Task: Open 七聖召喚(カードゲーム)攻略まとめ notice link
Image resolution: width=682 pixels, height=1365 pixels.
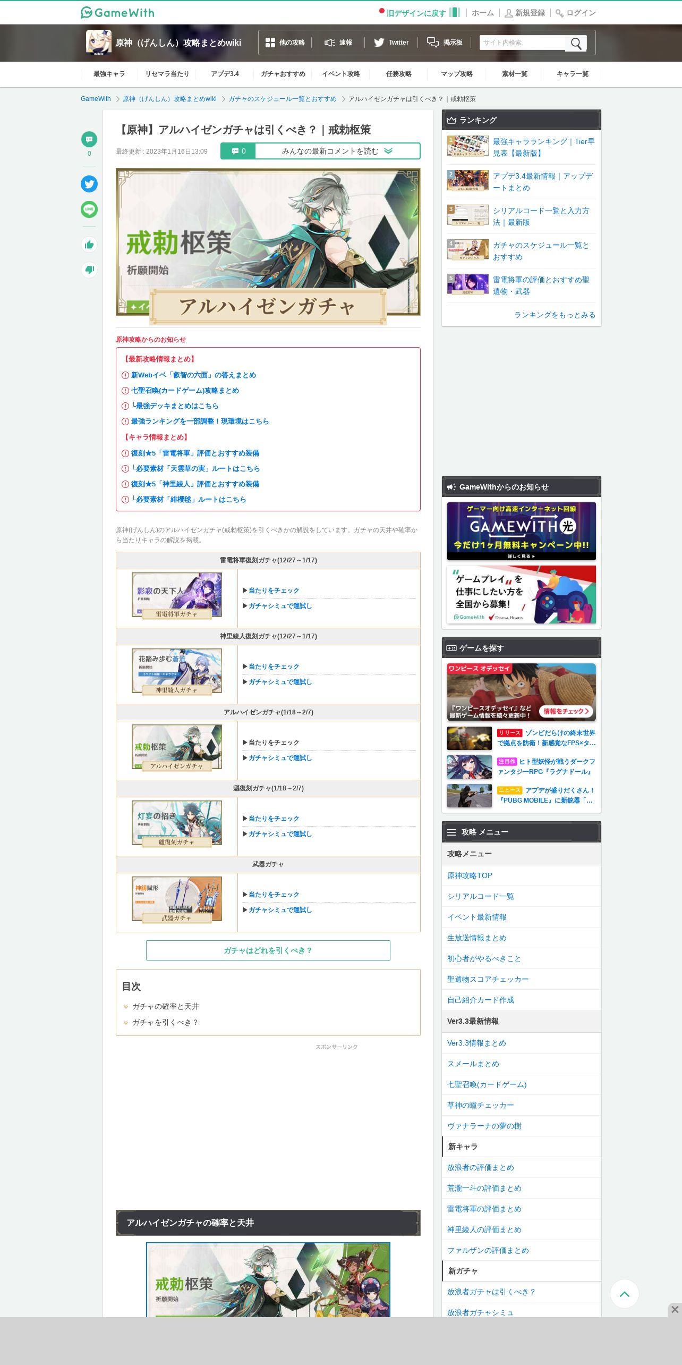Action: coord(185,391)
